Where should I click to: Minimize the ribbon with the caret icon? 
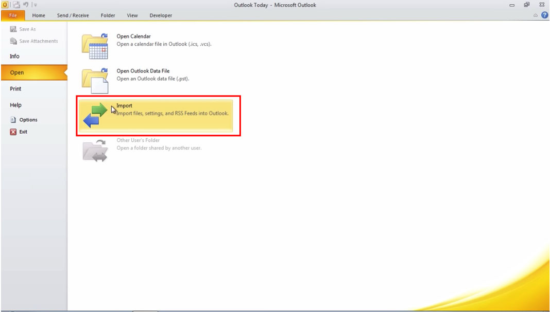(x=535, y=15)
